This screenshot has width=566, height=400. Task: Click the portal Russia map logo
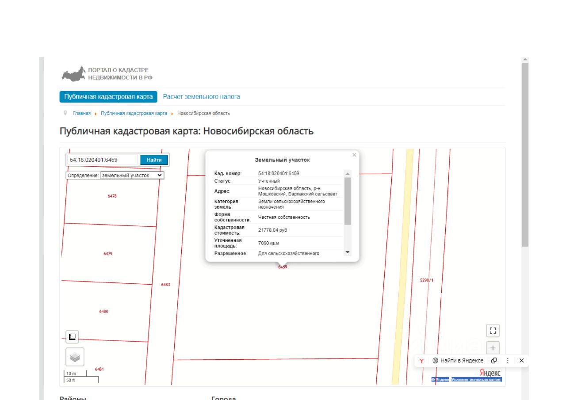pyautogui.click(x=73, y=74)
